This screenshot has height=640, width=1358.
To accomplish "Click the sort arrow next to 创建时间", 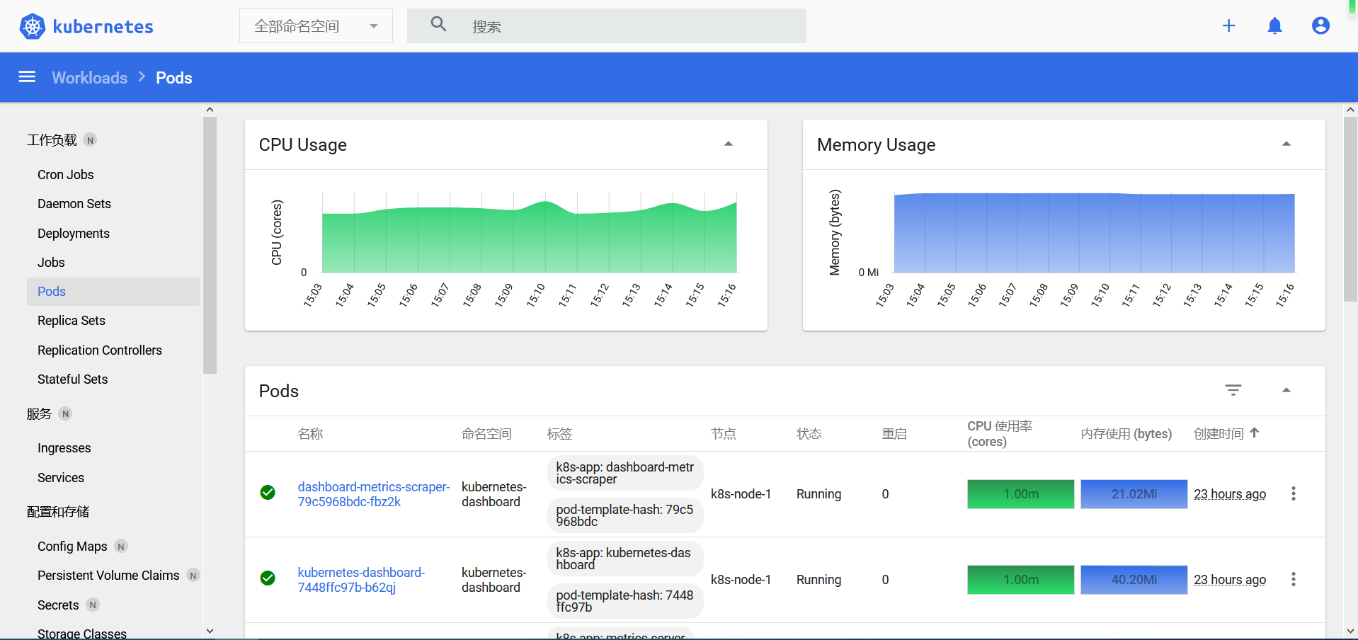I will click(x=1254, y=433).
